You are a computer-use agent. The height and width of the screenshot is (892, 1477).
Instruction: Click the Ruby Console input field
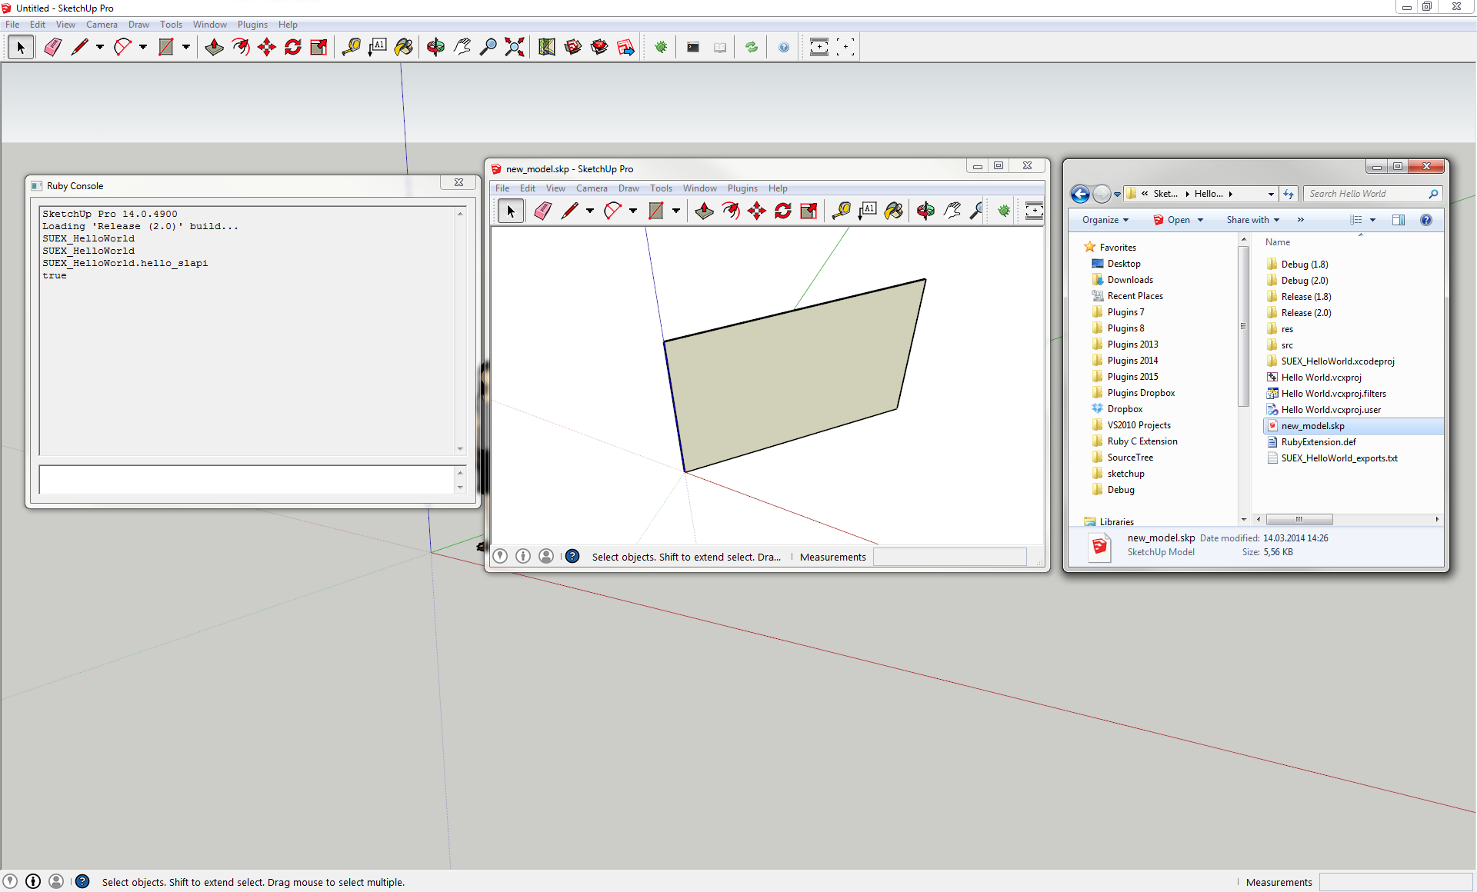tap(248, 480)
